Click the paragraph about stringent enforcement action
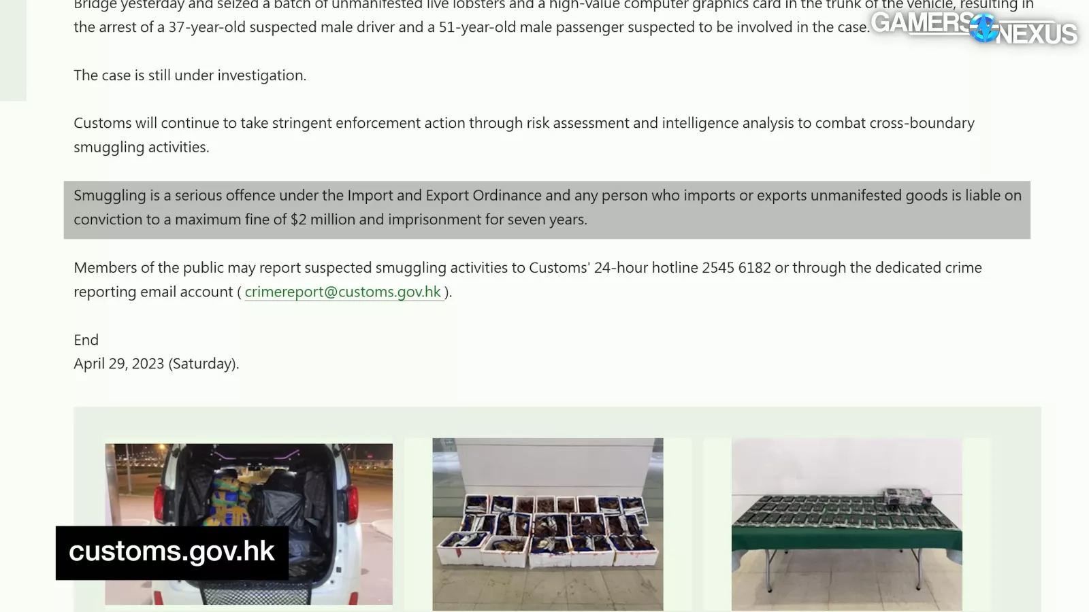The height and width of the screenshot is (612, 1089). coord(524,135)
